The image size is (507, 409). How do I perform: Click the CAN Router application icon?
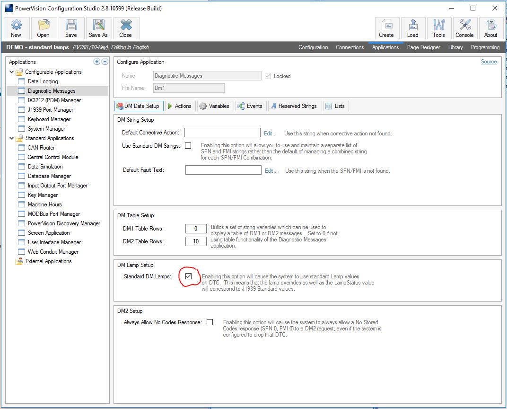[x=21, y=148]
